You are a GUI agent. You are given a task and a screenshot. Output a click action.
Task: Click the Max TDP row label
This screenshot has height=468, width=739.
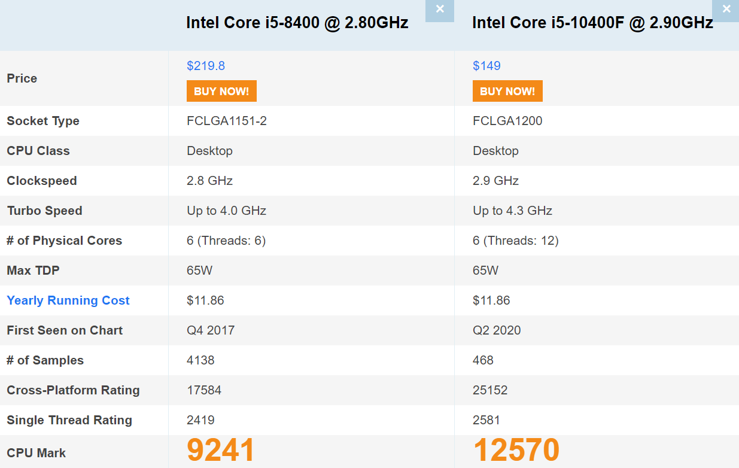[33, 271]
